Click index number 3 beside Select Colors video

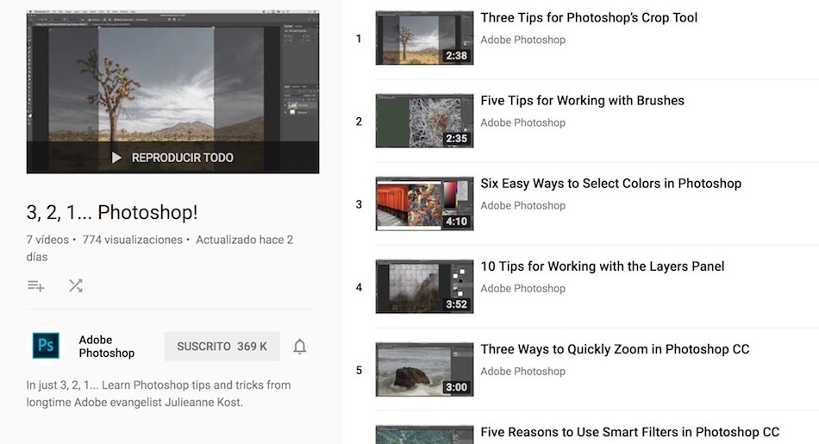click(x=359, y=204)
